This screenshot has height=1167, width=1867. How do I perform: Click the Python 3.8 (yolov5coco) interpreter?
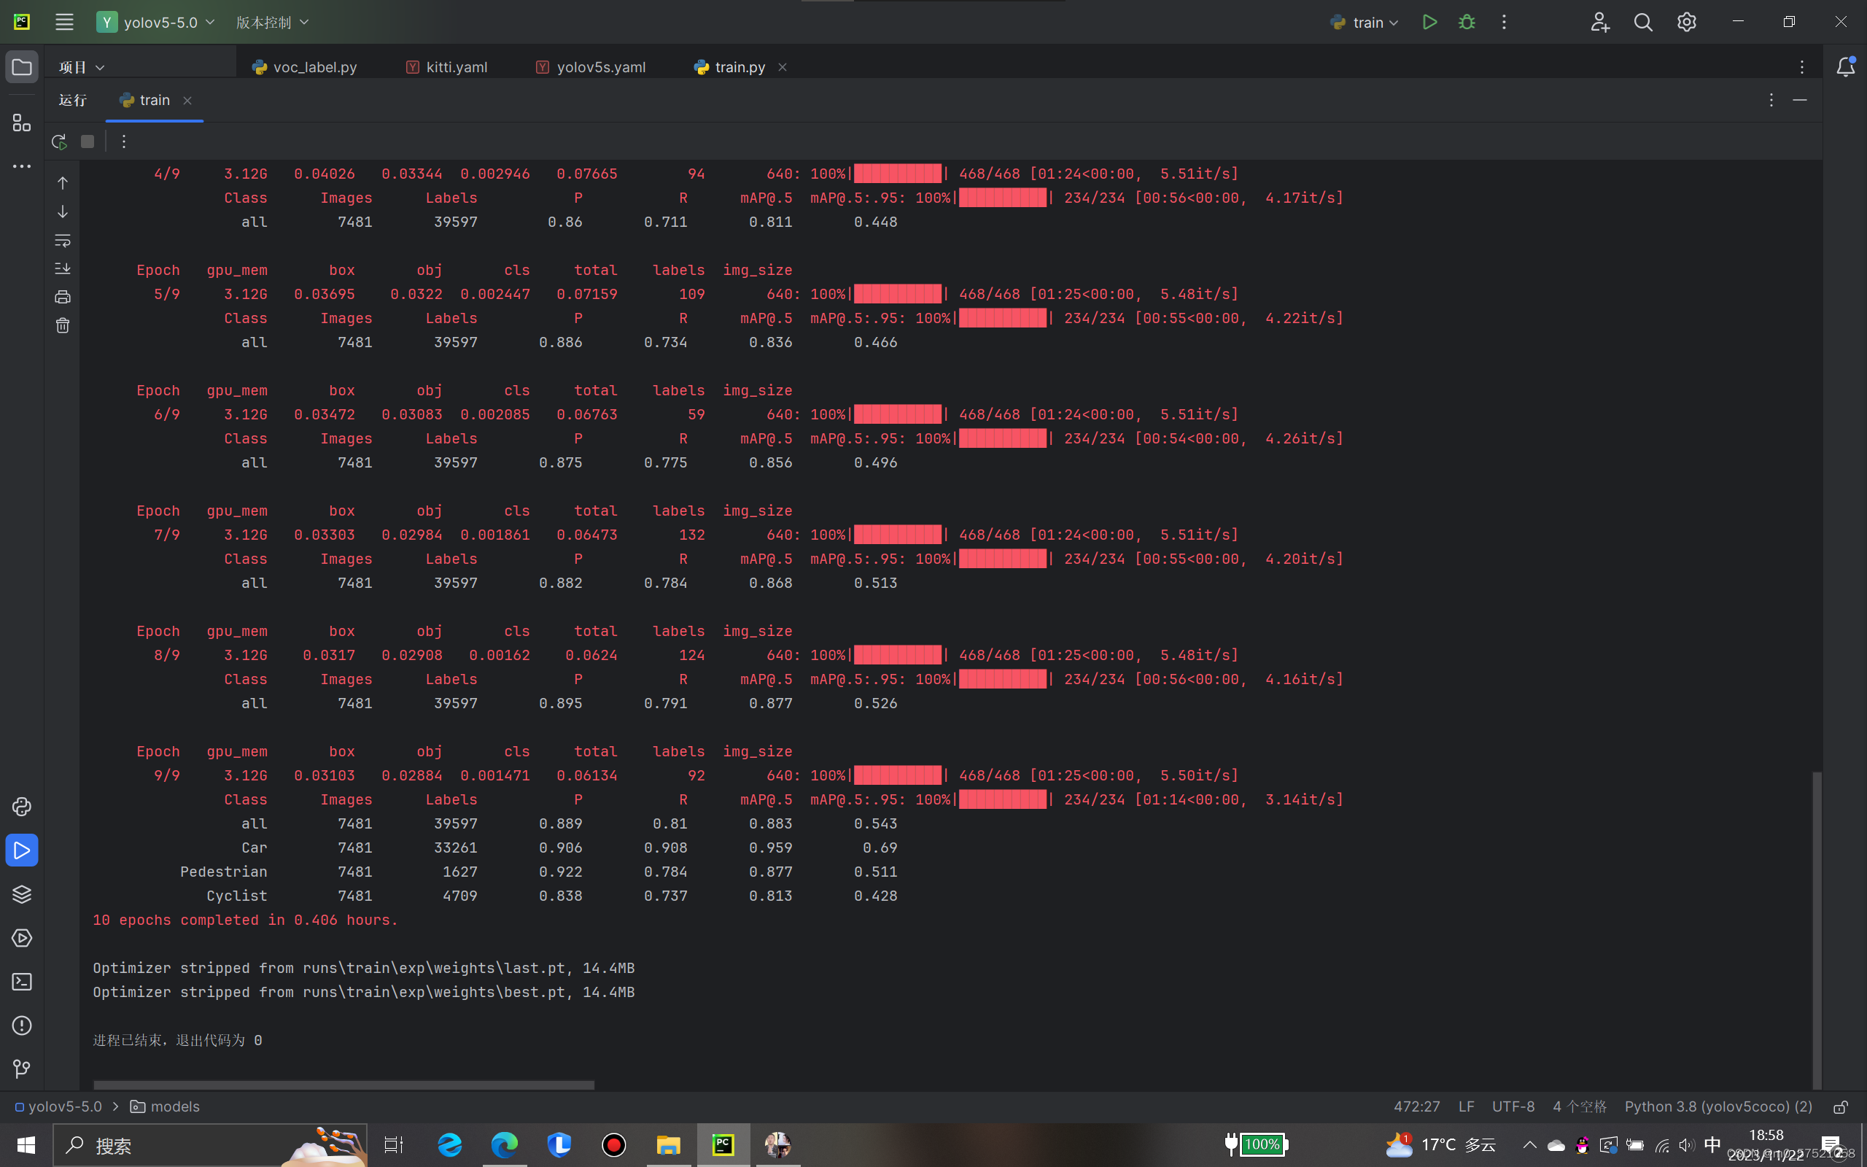[x=1717, y=1106]
